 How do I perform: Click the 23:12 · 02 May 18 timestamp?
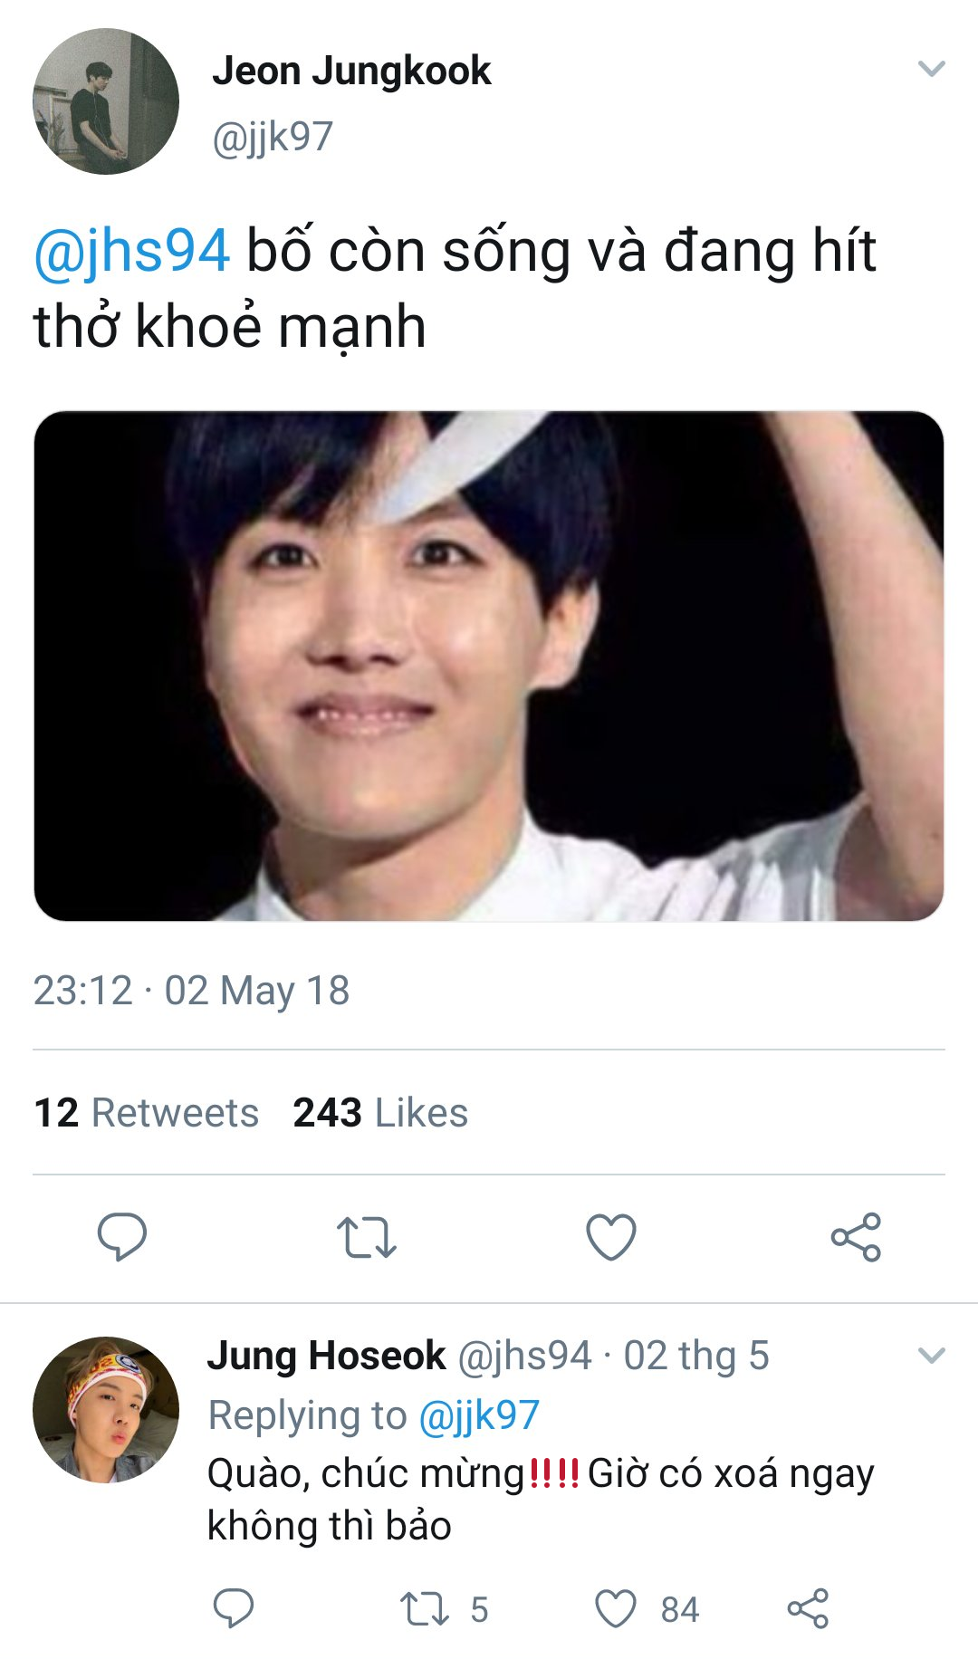[x=191, y=991]
